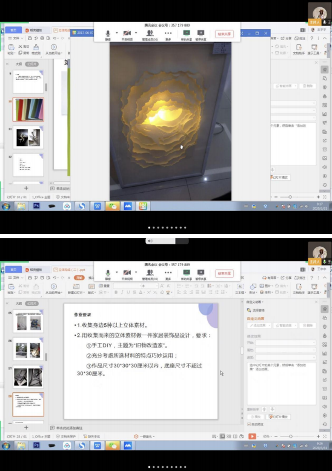The width and height of the screenshot is (332, 471).
Task: Click the 缺失字体 missing fonts button
Action: tap(91, 436)
